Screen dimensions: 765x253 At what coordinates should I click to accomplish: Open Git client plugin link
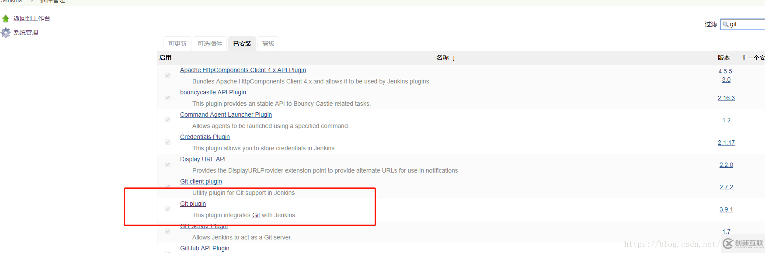point(201,181)
